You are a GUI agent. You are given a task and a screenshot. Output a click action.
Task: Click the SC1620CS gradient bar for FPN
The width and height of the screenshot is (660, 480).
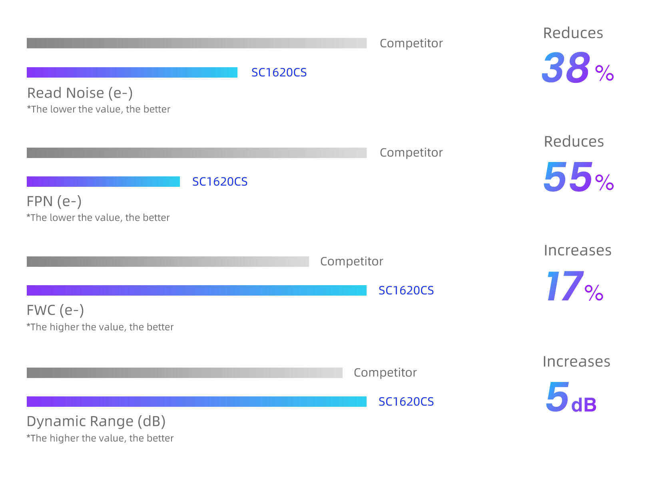pyautogui.click(x=103, y=182)
